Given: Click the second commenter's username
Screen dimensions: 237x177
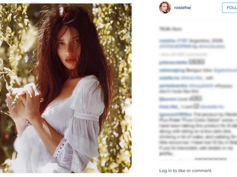Looking at the screenshot, I should 172,70.
